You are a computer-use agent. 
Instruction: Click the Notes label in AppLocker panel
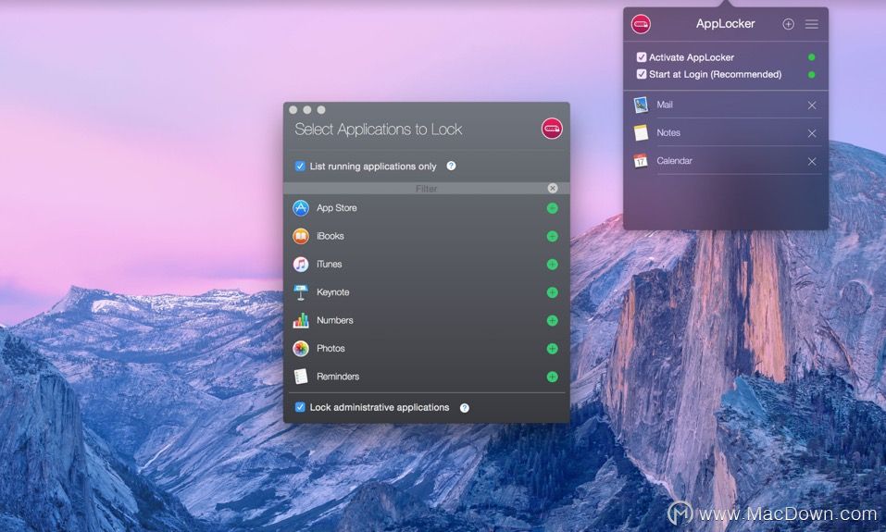coord(668,132)
